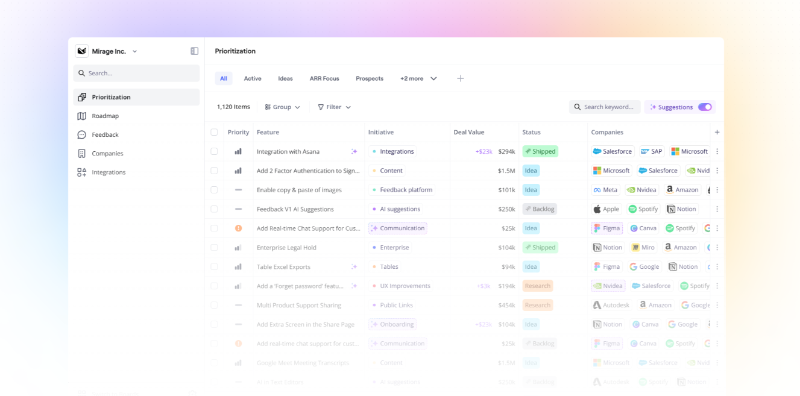
Task: Click the Companies building icon
Action: point(82,154)
